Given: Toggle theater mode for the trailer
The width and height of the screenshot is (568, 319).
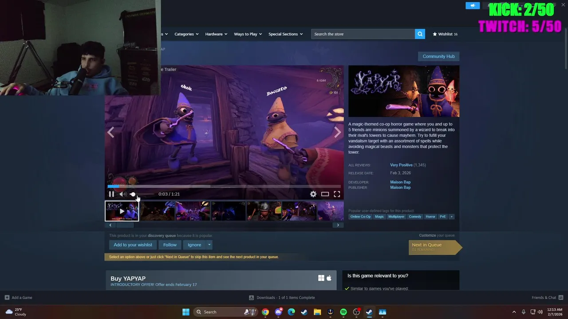Looking at the screenshot, I should pyautogui.click(x=325, y=194).
